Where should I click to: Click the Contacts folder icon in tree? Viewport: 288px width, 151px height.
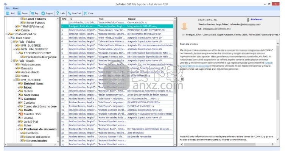coord(22,103)
